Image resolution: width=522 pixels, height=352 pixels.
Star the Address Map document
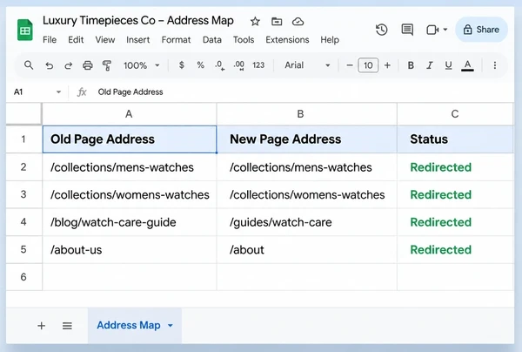pyautogui.click(x=255, y=22)
